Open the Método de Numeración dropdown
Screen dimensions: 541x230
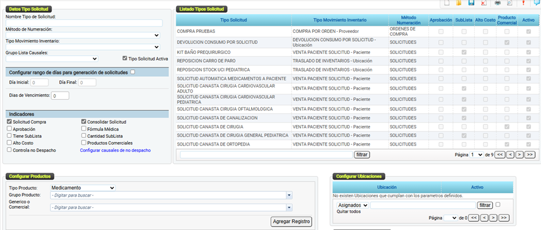point(83,35)
